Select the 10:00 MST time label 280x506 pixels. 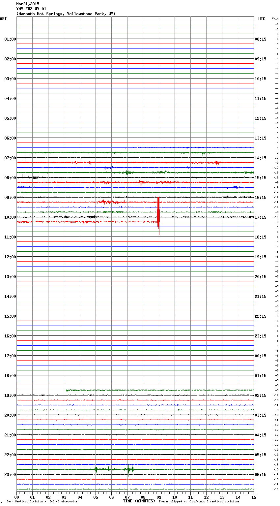(10, 217)
